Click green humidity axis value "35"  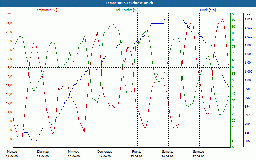pos(234,100)
